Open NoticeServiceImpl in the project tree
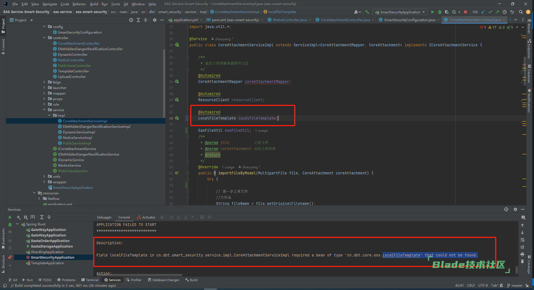 (77, 138)
